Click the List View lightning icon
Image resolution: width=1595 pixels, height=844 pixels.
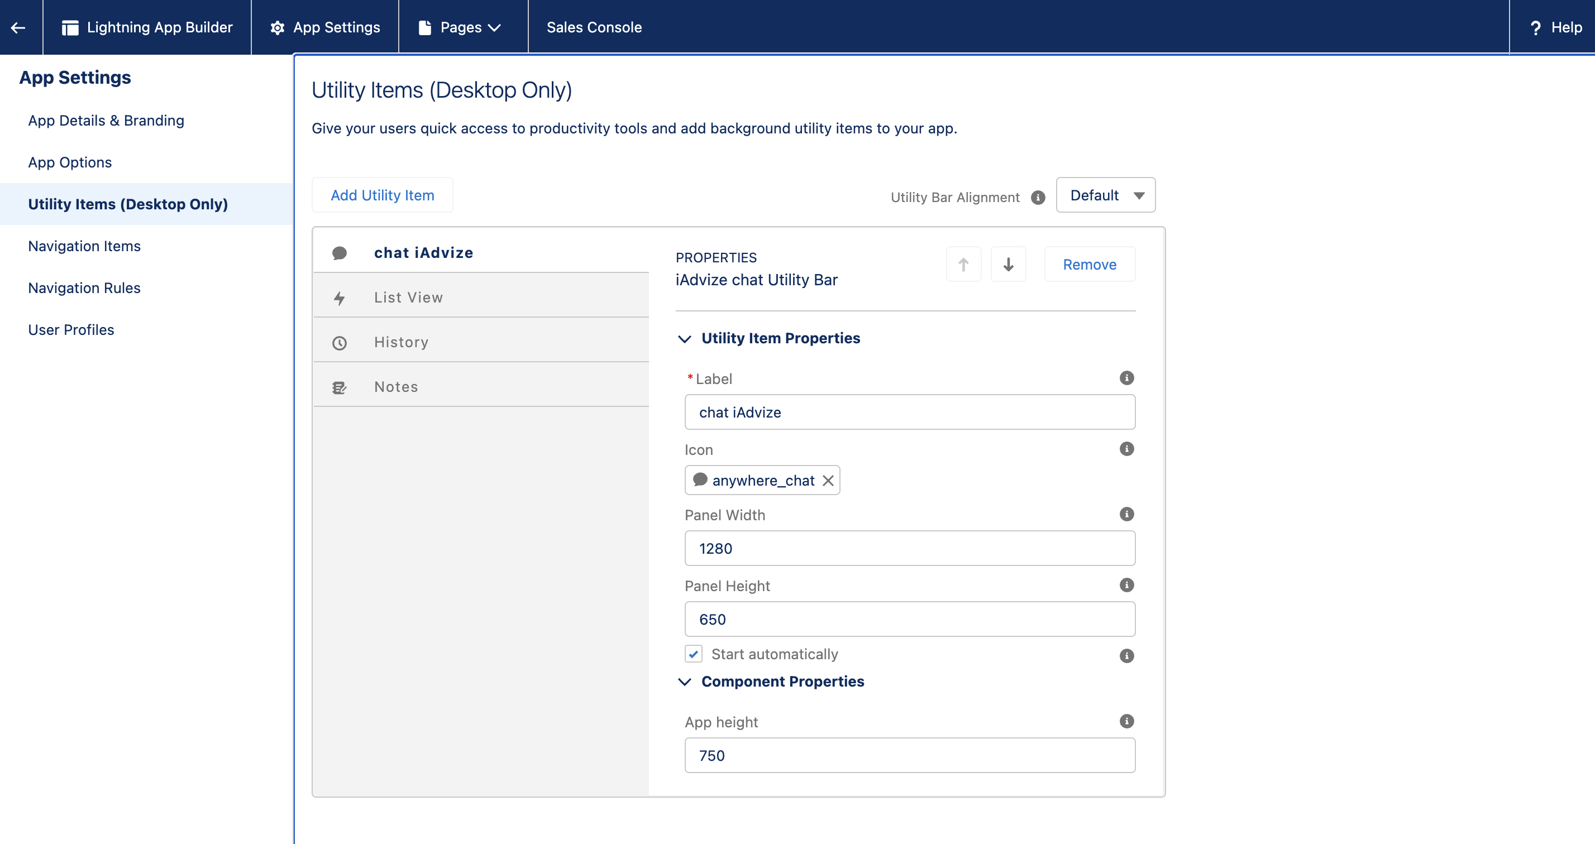point(340,298)
